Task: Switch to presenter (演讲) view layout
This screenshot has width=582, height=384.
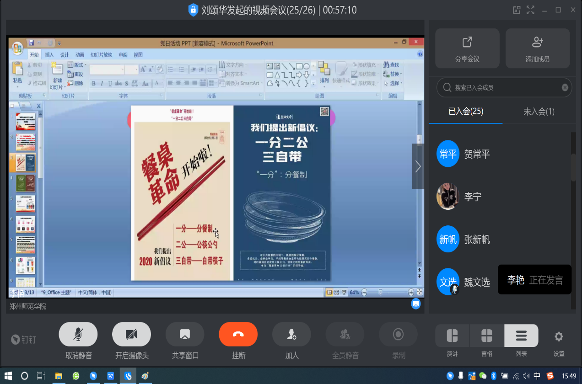Action: 452,336
